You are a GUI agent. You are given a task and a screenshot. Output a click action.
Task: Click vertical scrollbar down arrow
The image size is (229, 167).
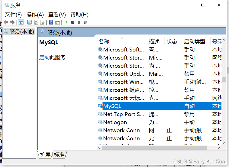coord(224,143)
